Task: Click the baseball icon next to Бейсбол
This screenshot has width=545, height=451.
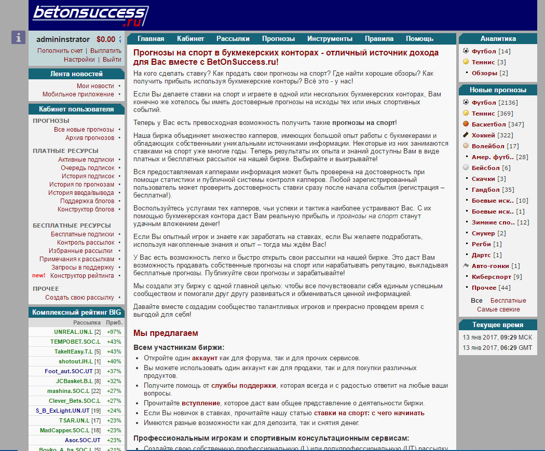Action: (466, 167)
